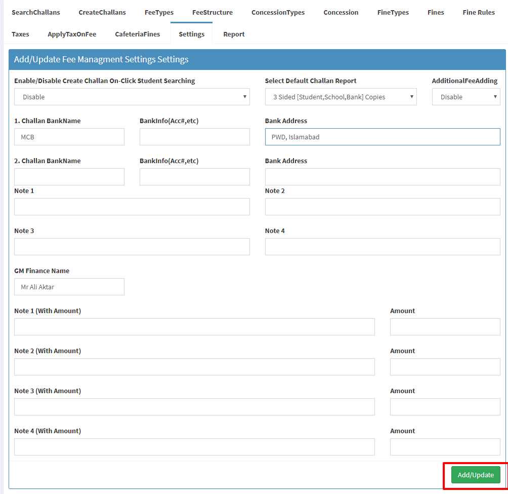The height and width of the screenshot is (494, 508).
Task: Go to ApplyTaxOnFee tab
Action: tap(72, 34)
